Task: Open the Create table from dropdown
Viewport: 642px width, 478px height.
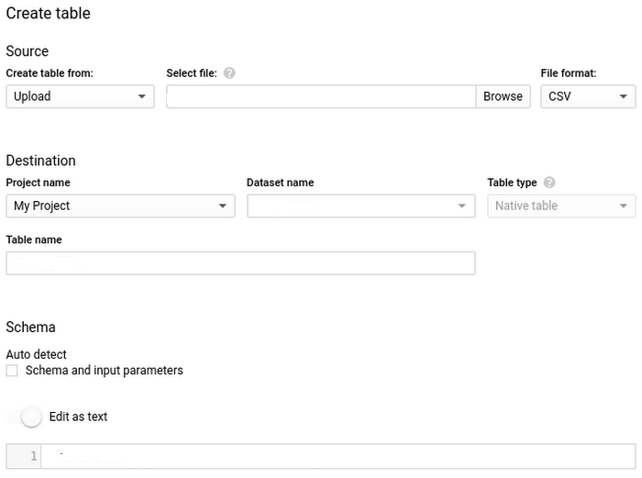Action: (x=80, y=96)
